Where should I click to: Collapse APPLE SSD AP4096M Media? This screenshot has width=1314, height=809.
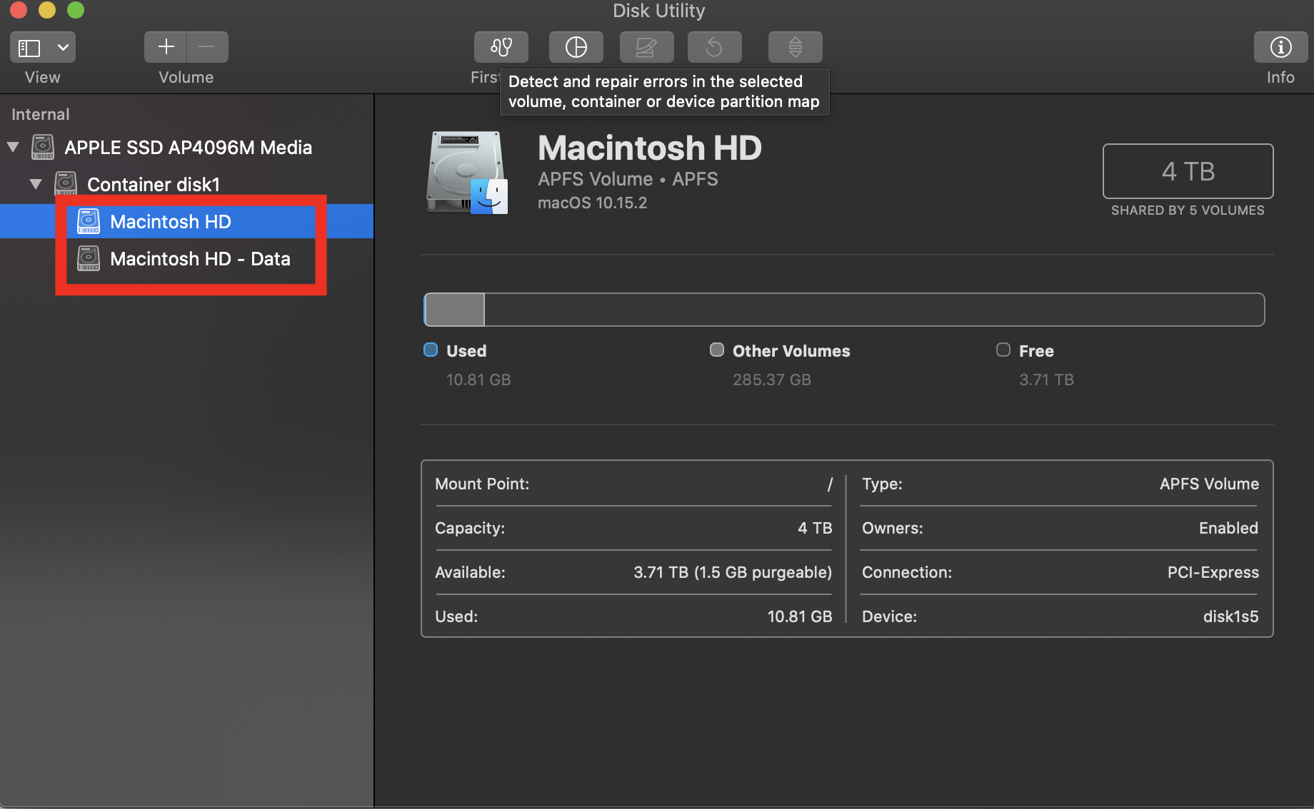pyautogui.click(x=13, y=147)
